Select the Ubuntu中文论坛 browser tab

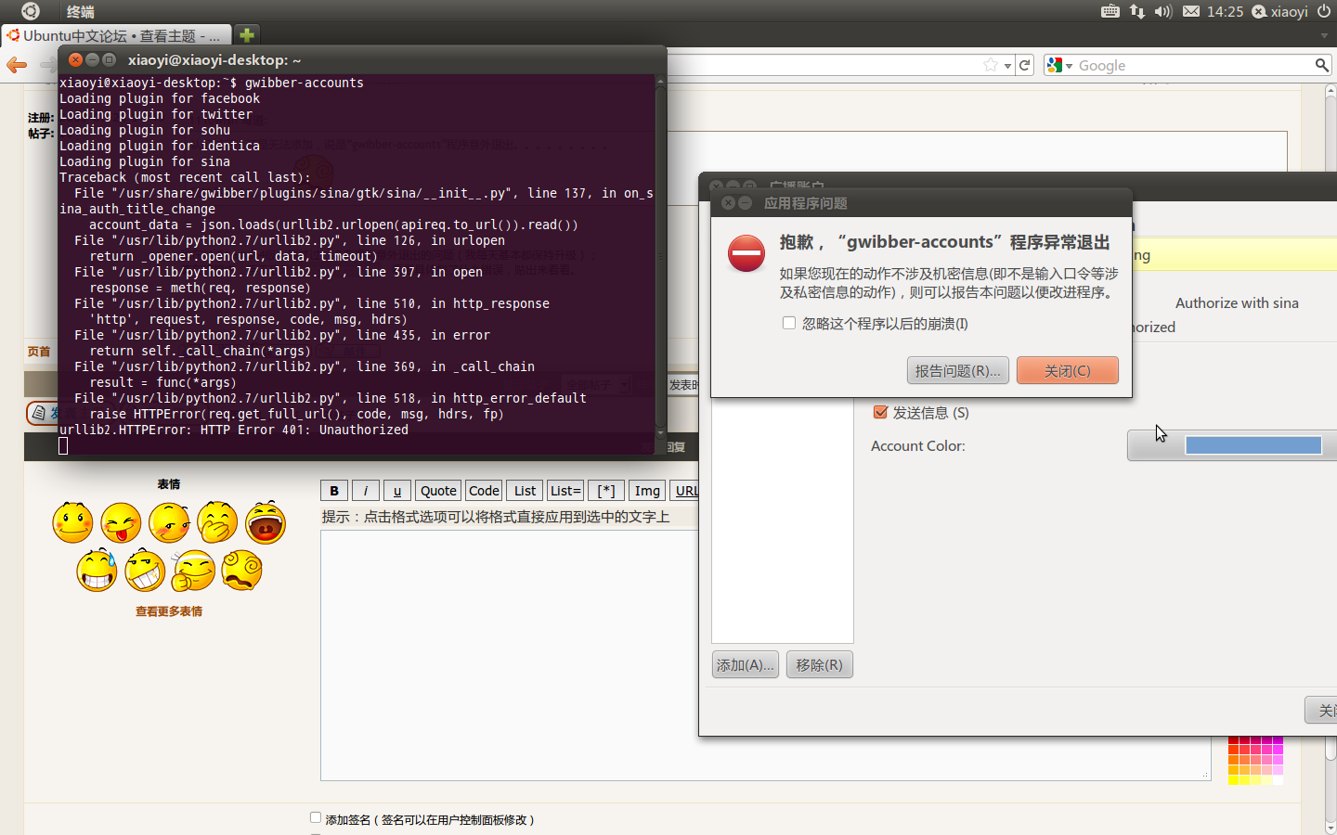pos(116,35)
